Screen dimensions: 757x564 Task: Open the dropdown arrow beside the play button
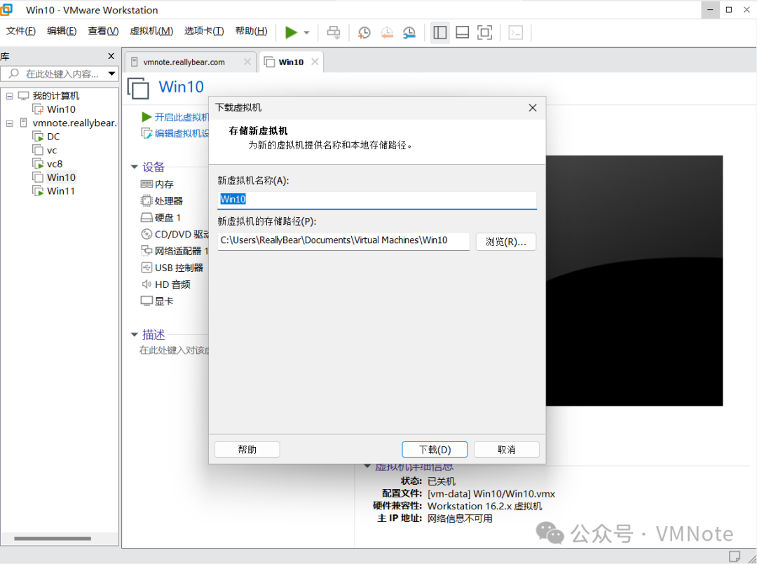click(x=306, y=33)
